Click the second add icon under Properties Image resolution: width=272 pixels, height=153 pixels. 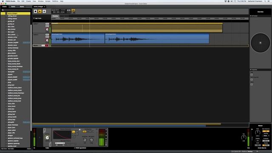click(x=252, y=79)
